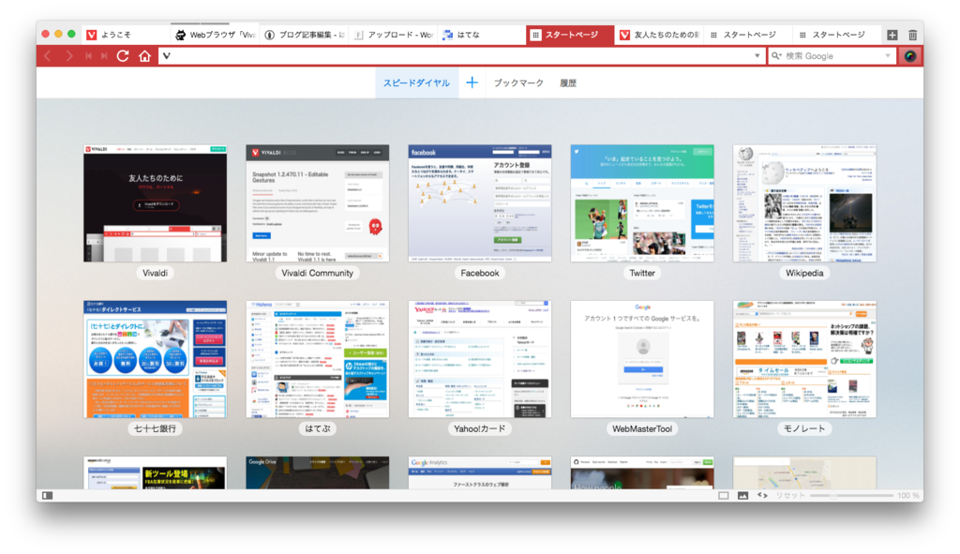Viewport: 960px width, 554px height.
Task: Click the 100 % zoom value
Action: [x=908, y=495]
